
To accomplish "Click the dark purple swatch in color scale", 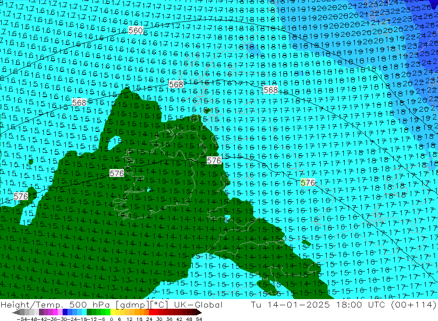I will click(41, 312).
